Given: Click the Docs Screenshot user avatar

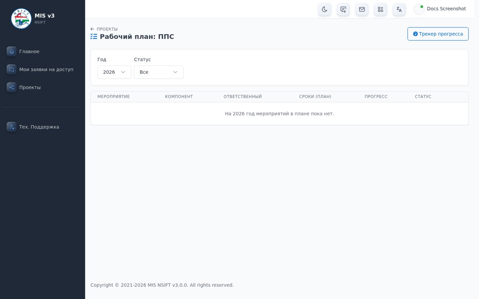Looking at the screenshot, I should (419, 9).
